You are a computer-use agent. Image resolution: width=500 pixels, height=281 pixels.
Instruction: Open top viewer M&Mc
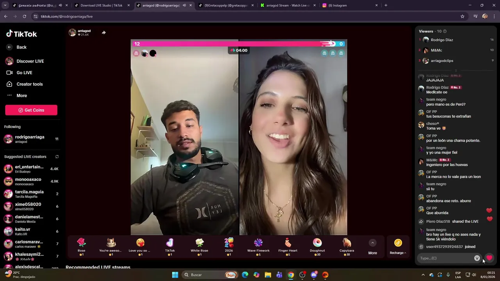click(x=456, y=50)
